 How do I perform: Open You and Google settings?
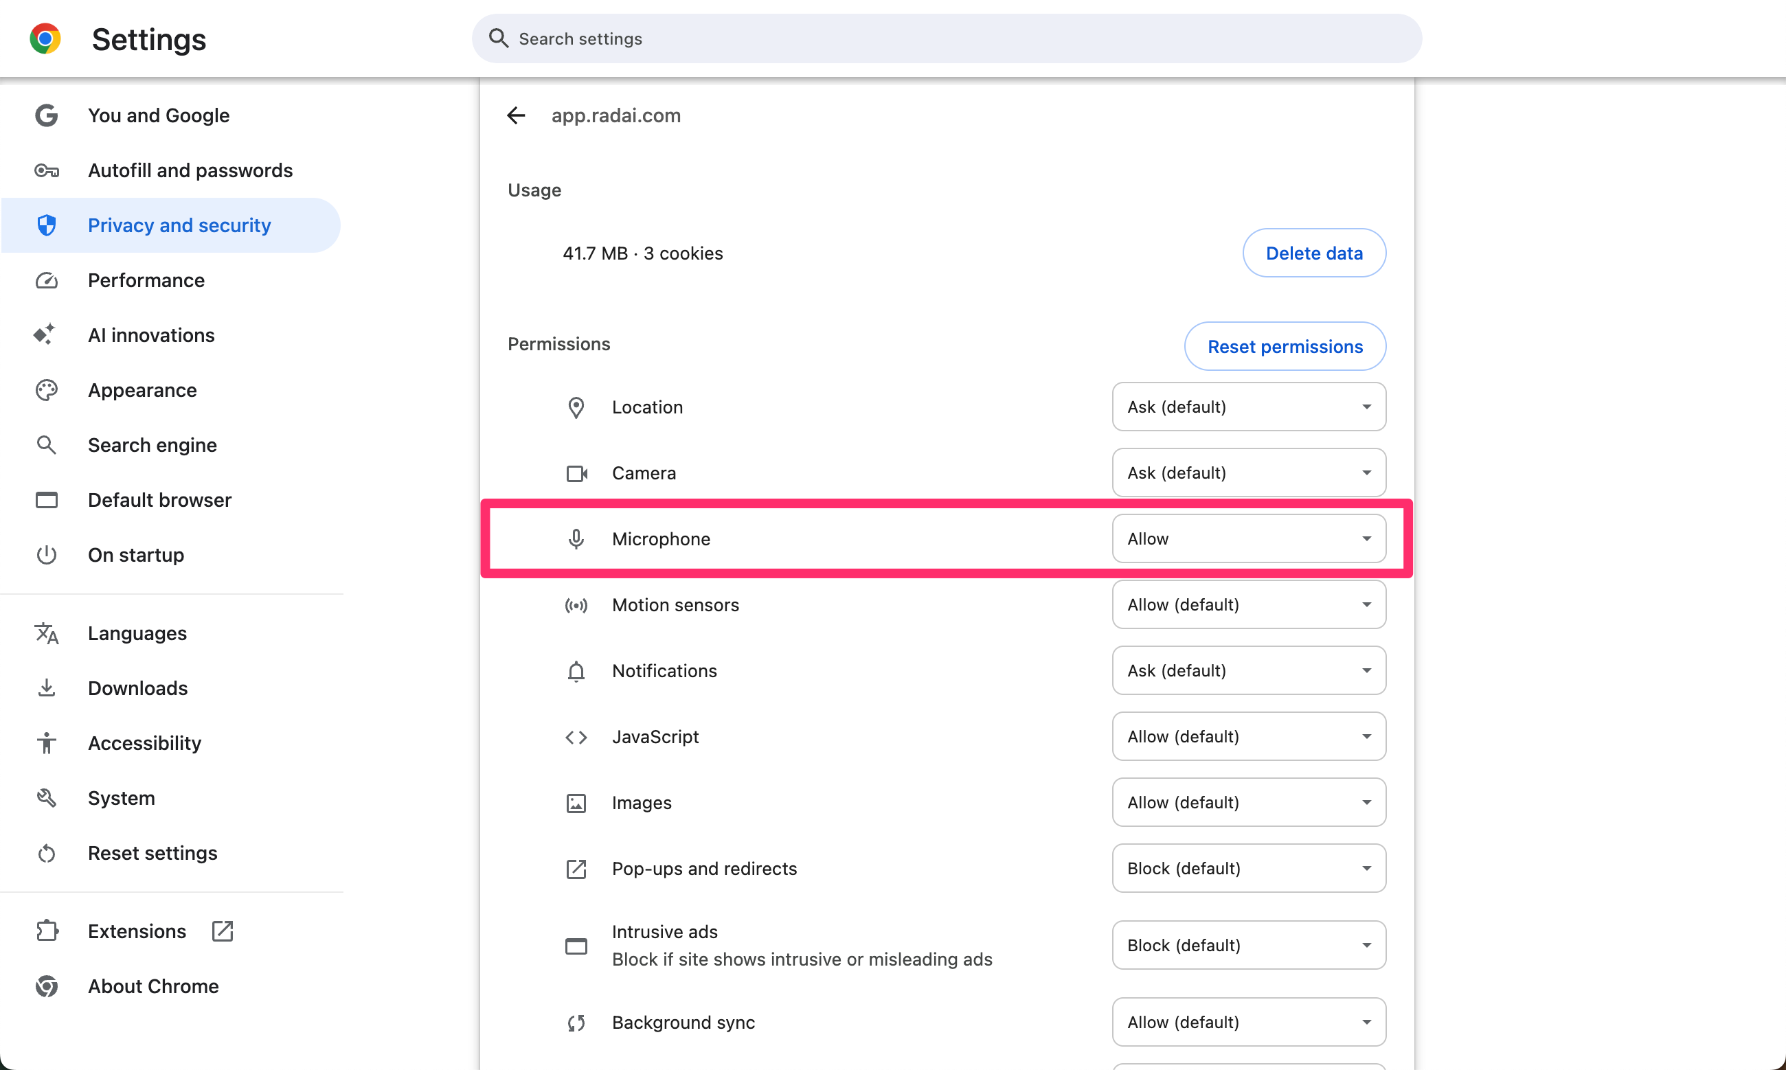point(171,115)
